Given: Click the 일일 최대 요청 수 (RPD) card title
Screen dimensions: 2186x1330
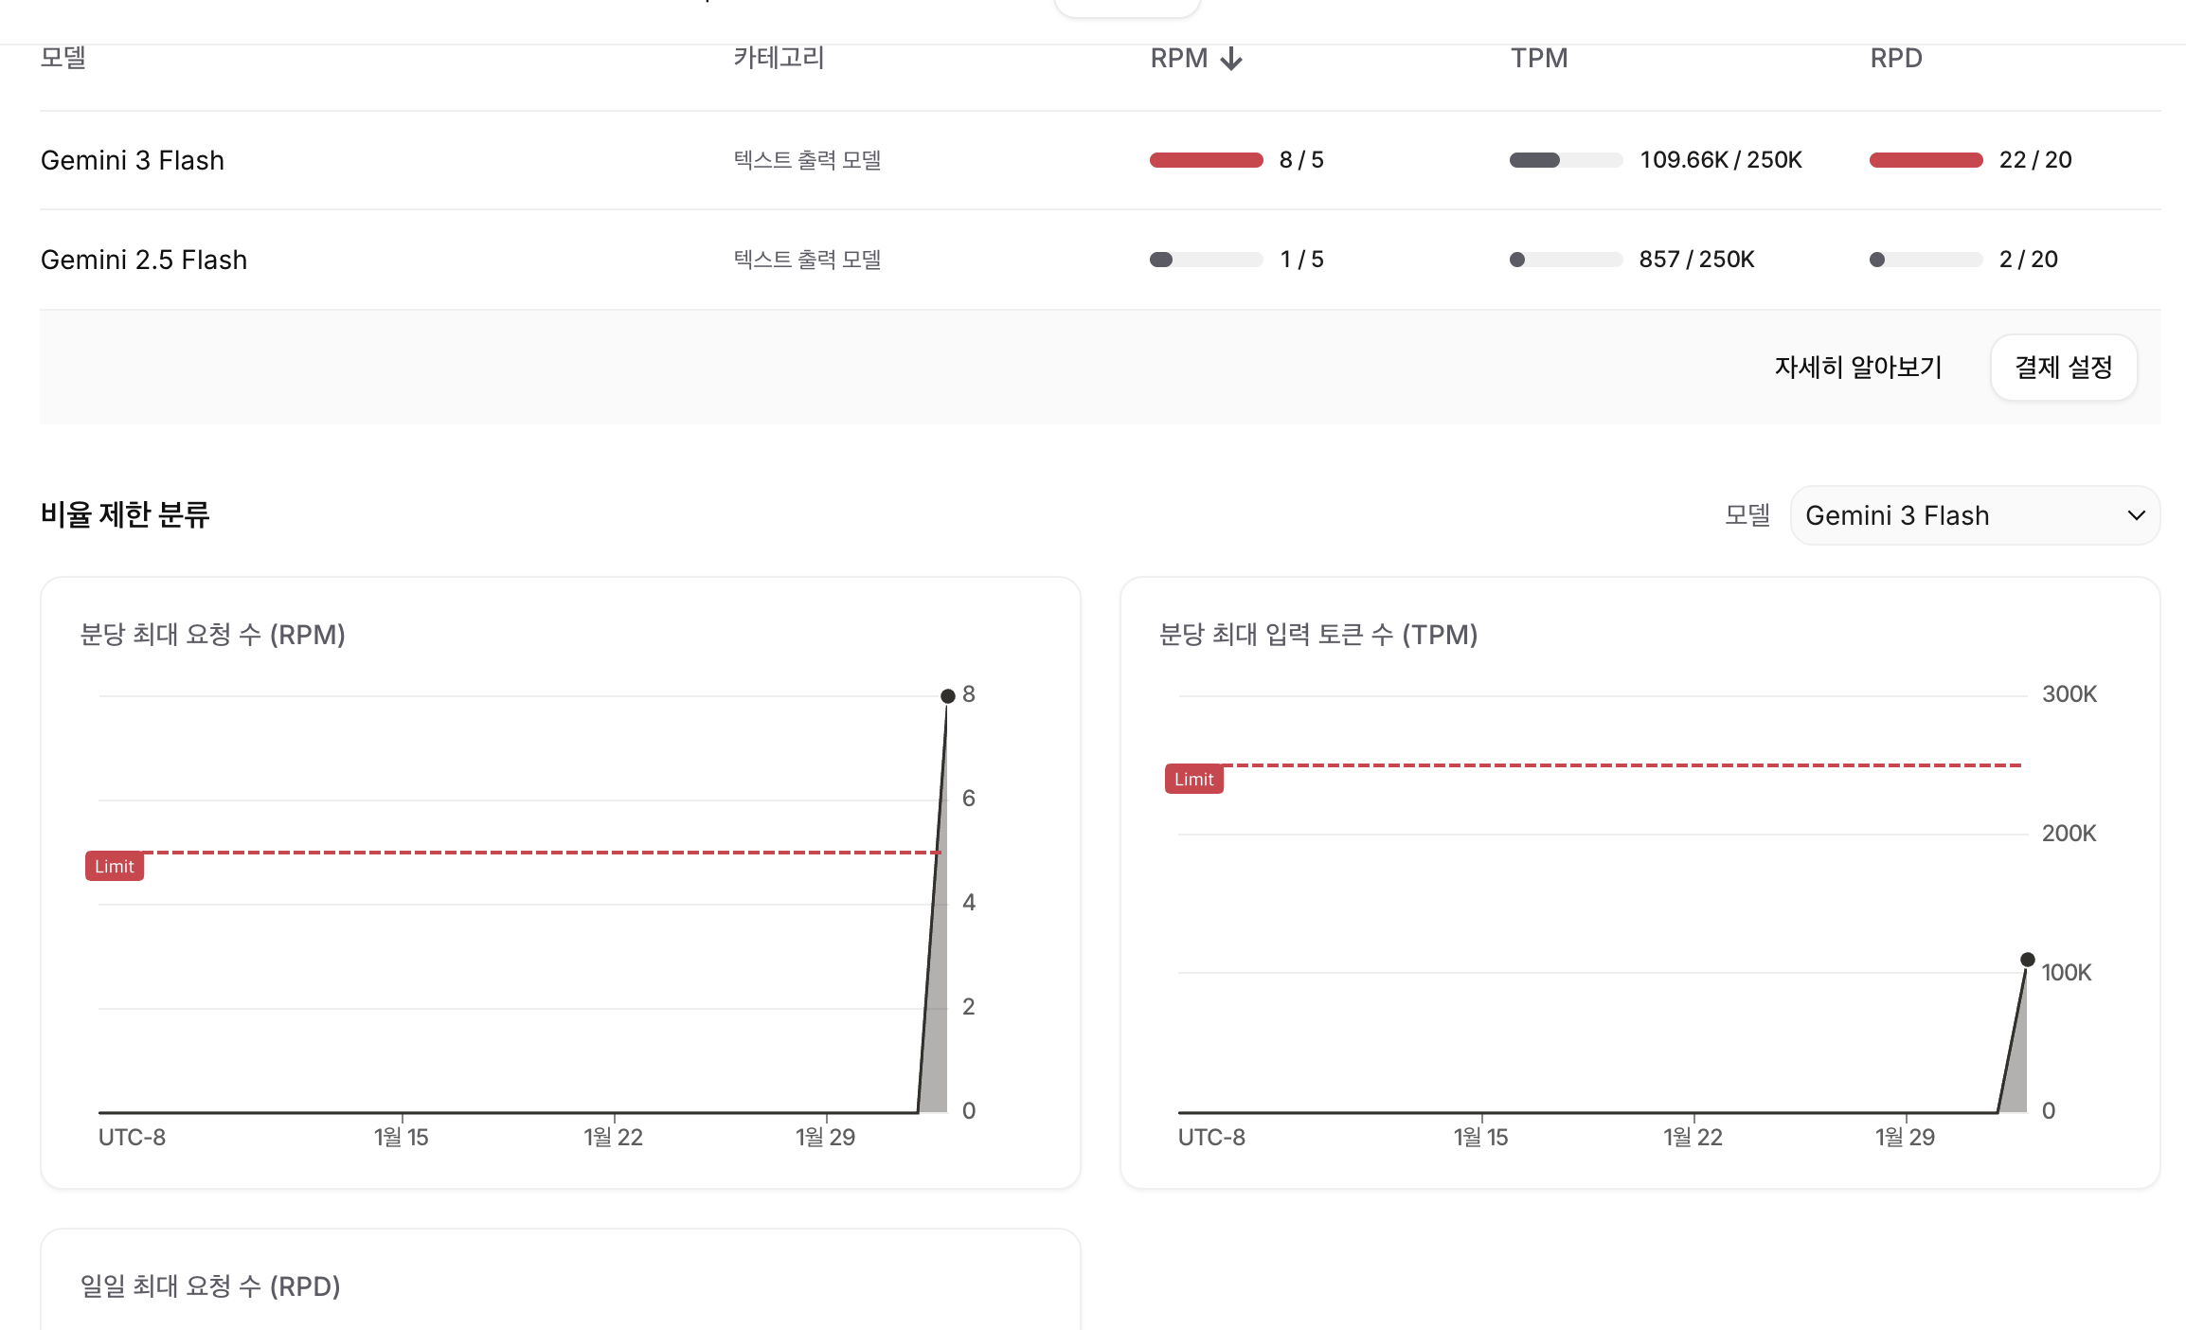Looking at the screenshot, I should 210,1286.
